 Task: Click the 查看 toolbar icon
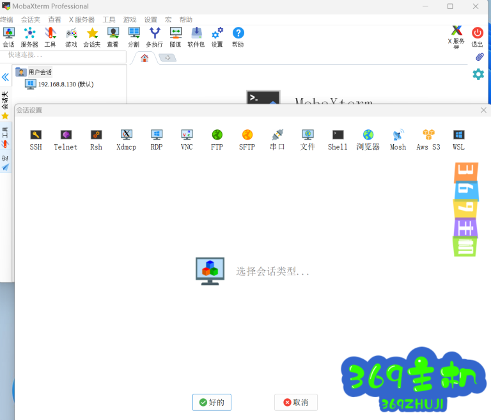[113, 37]
